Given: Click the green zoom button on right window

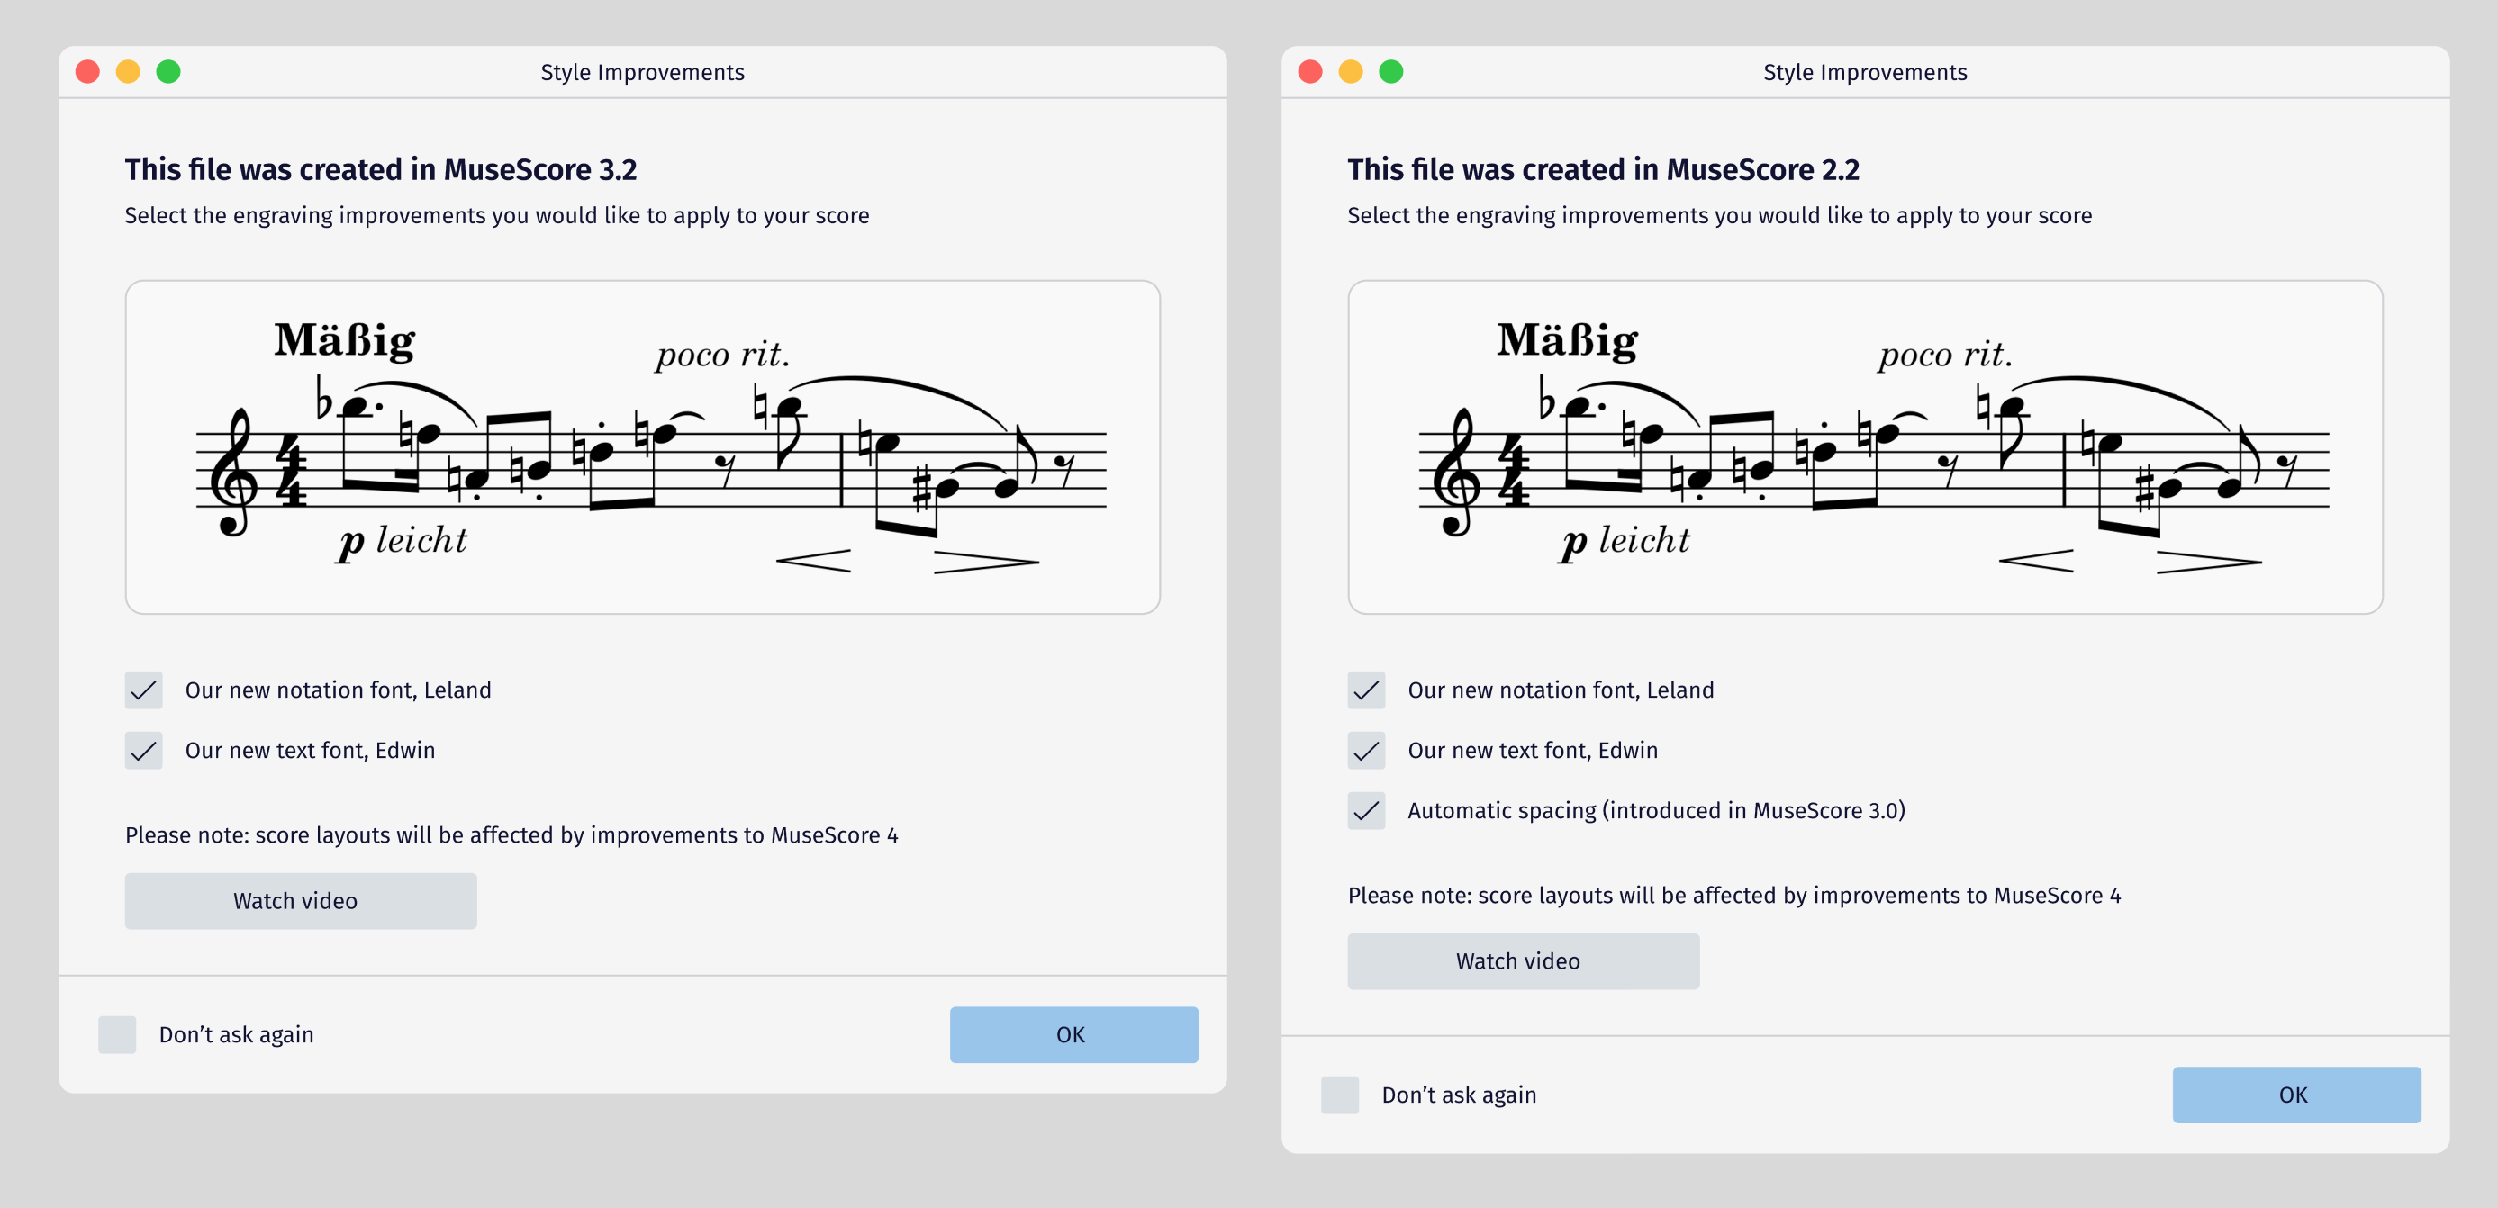Looking at the screenshot, I should tap(1390, 71).
